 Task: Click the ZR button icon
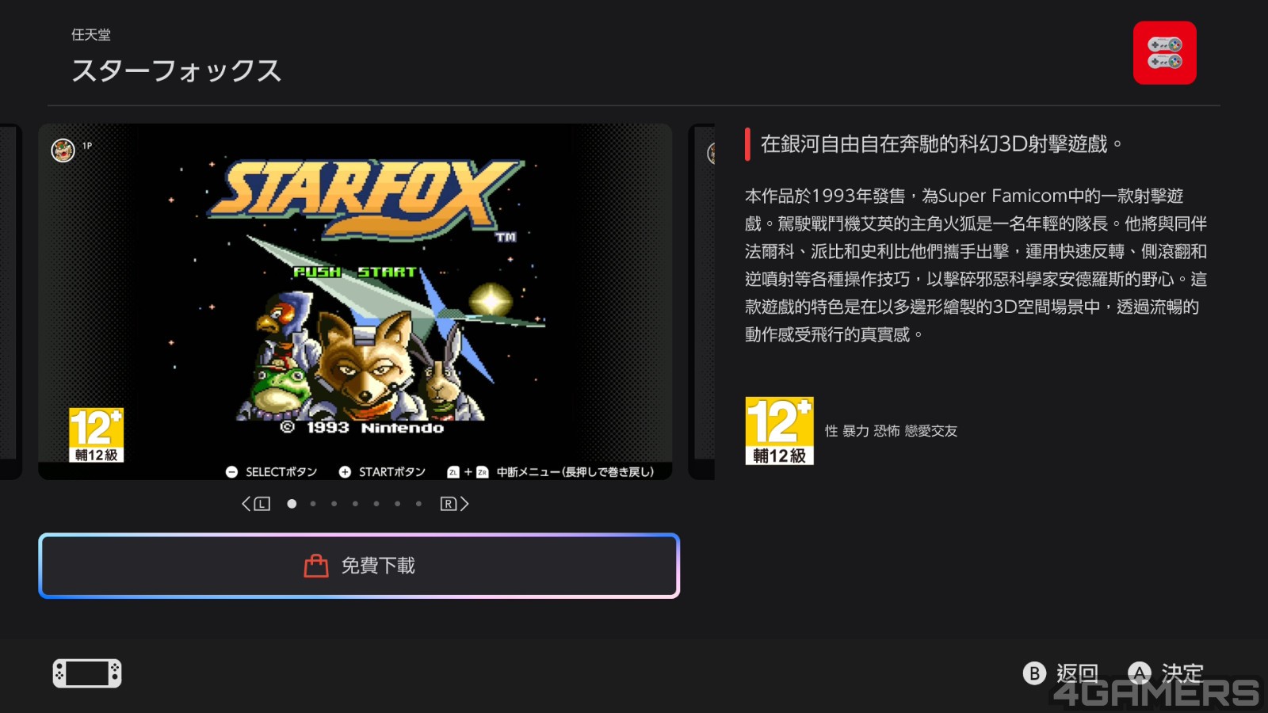click(482, 472)
